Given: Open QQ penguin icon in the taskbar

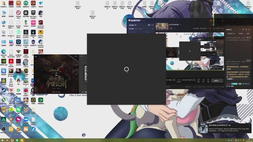Looking at the screenshot, I should pyautogui.click(x=12, y=140).
